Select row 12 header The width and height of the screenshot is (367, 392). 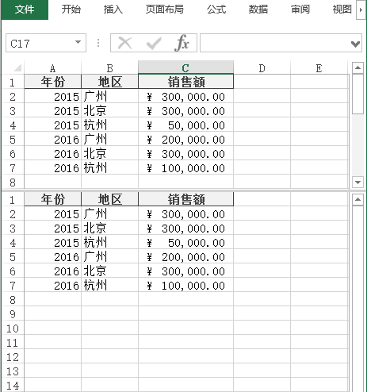click(13, 357)
